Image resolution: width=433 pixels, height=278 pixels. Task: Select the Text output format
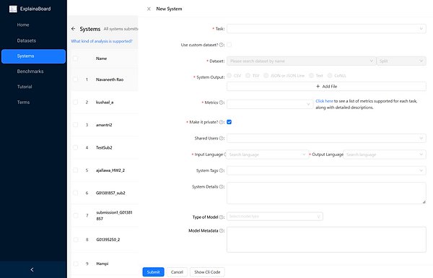pos(311,75)
